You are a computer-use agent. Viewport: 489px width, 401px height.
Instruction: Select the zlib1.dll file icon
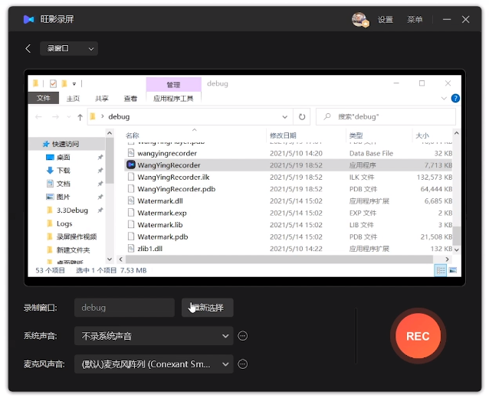tap(131, 249)
